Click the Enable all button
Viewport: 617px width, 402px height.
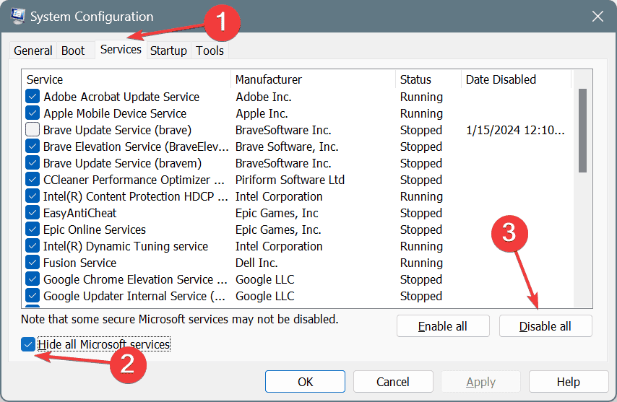443,326
